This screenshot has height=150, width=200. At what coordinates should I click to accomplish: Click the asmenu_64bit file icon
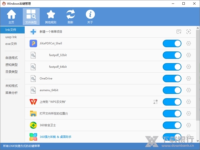[33, 90]
